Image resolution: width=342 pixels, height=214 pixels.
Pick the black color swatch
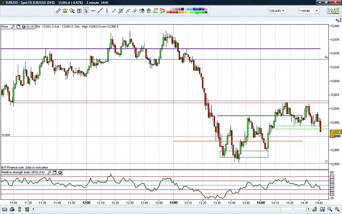click(x=182, y=9)
